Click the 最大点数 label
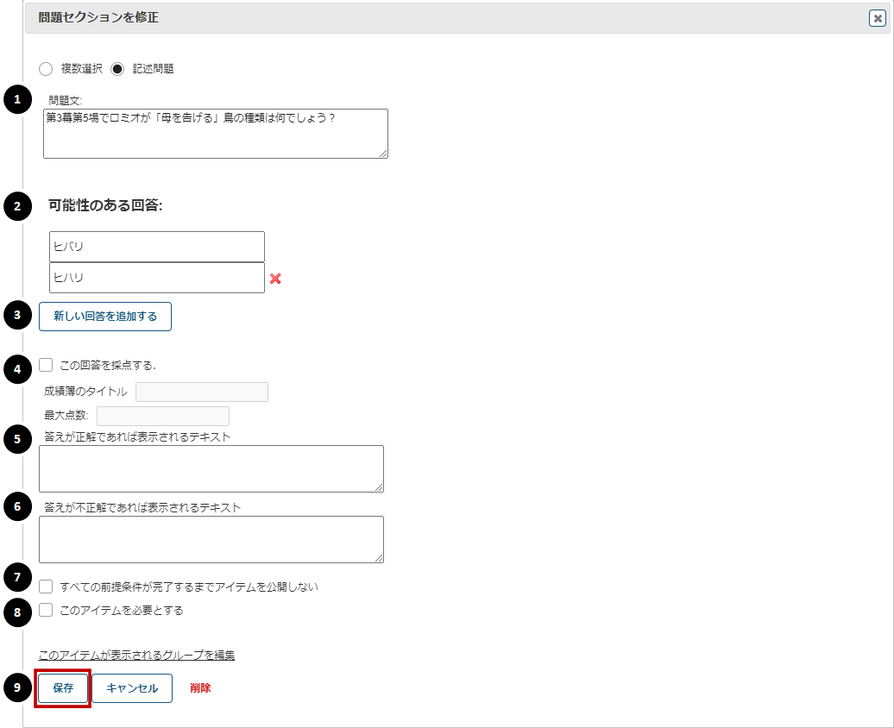This screenshot has width=894, height=728. point(66,416)
